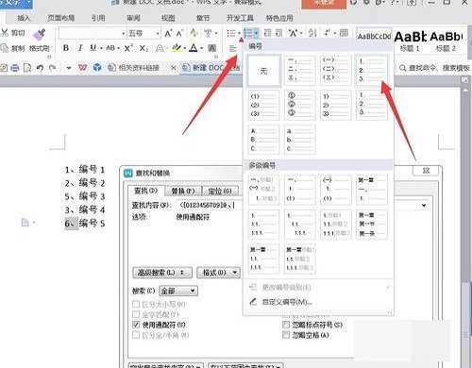Decrease font size with the A- icon
Viewport: 472px width, 368px height.
(180, 33)
